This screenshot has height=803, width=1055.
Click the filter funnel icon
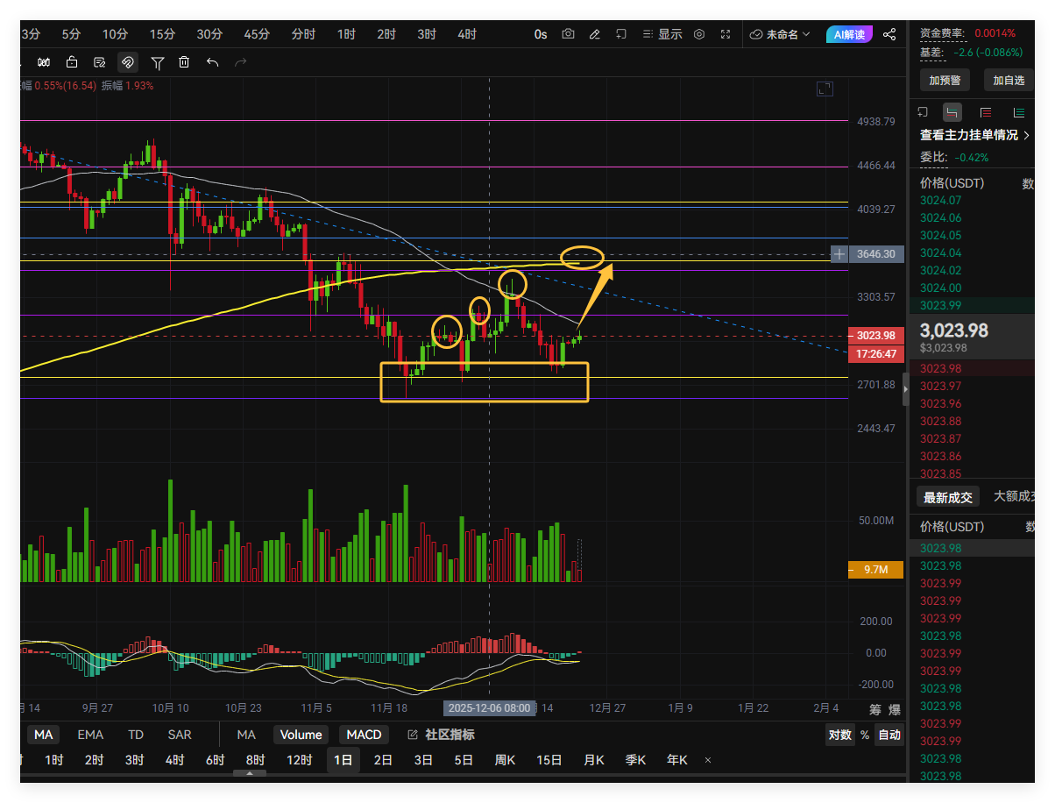[158, 62]
